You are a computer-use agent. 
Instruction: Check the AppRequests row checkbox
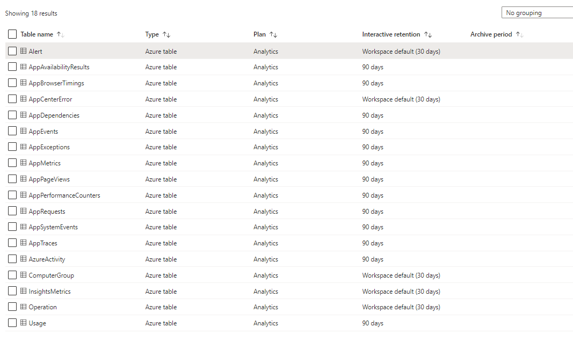pyautogui.click(x=12, y=211)
